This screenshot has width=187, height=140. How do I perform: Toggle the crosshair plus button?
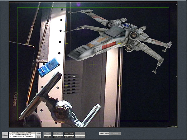tap(80, 133)
